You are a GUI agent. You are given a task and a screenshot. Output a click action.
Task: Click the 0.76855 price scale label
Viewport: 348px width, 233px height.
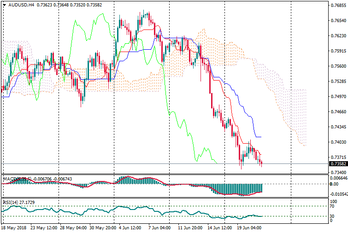coord(338,6)
